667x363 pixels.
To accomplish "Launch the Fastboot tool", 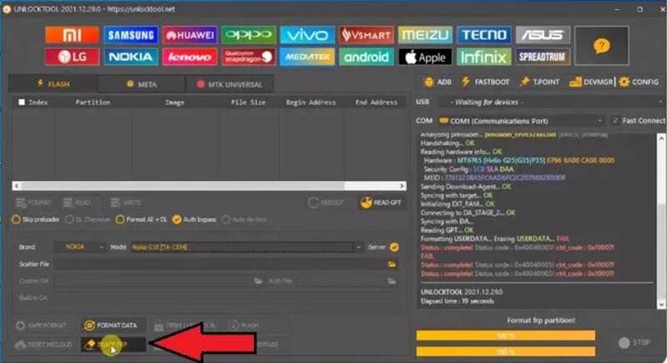I will pos(485,82).
